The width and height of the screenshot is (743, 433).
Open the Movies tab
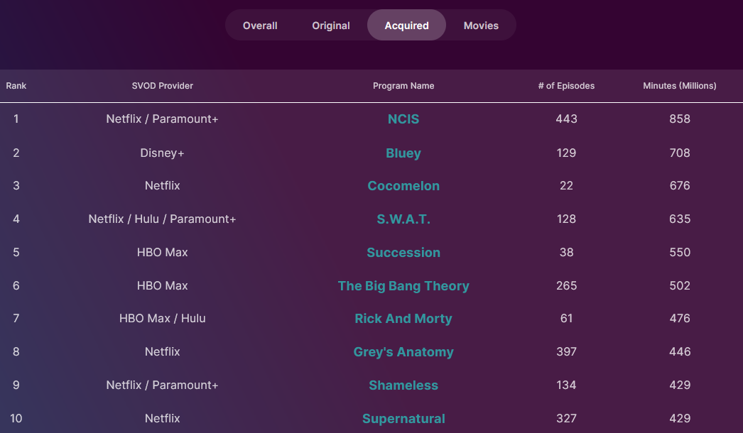click(481, 26)
